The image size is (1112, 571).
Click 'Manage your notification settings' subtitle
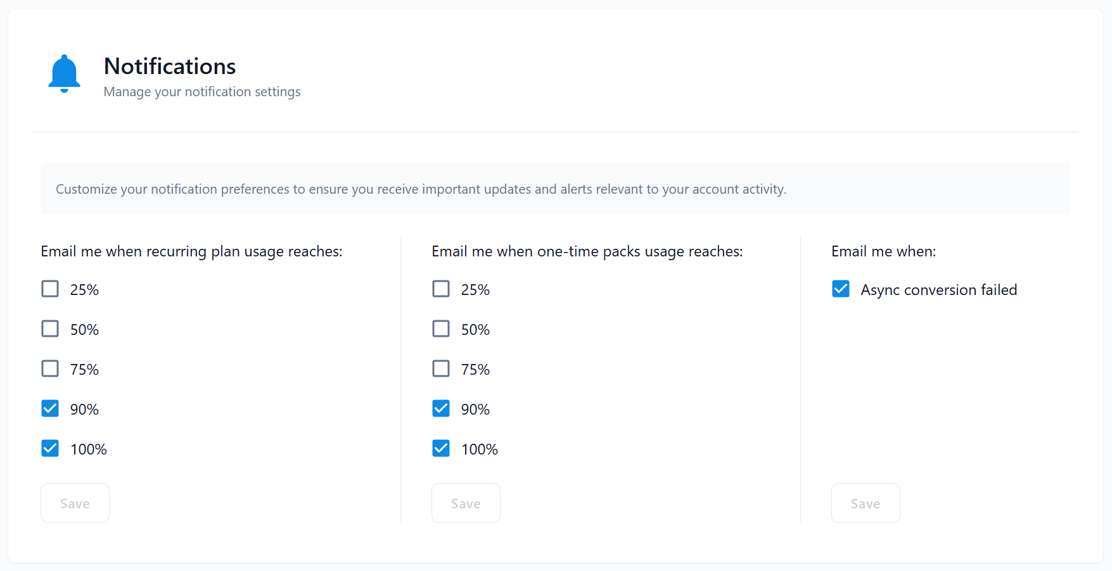point(202,92)
